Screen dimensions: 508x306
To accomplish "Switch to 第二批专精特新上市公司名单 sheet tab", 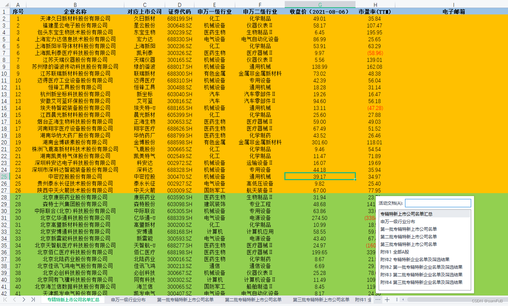I will pos(253,299).
